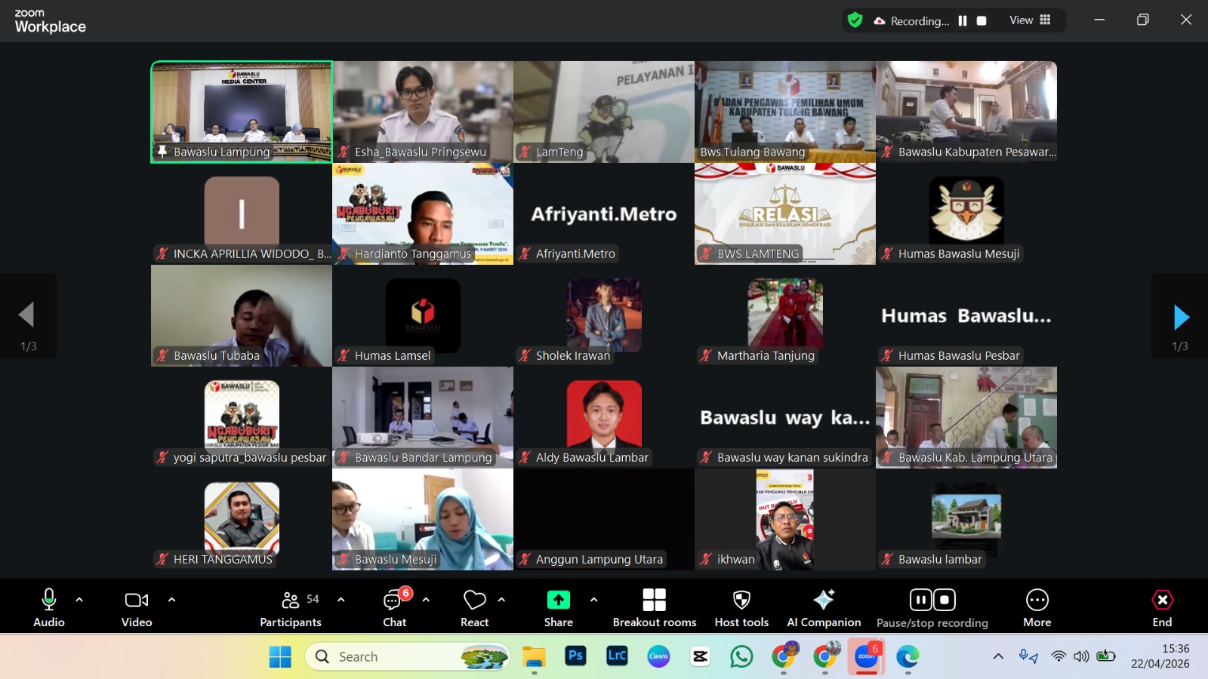The height and width of the screenshot is (679, 1208).
Task: Go to the next gallery page
Action: pos(1180,317)
